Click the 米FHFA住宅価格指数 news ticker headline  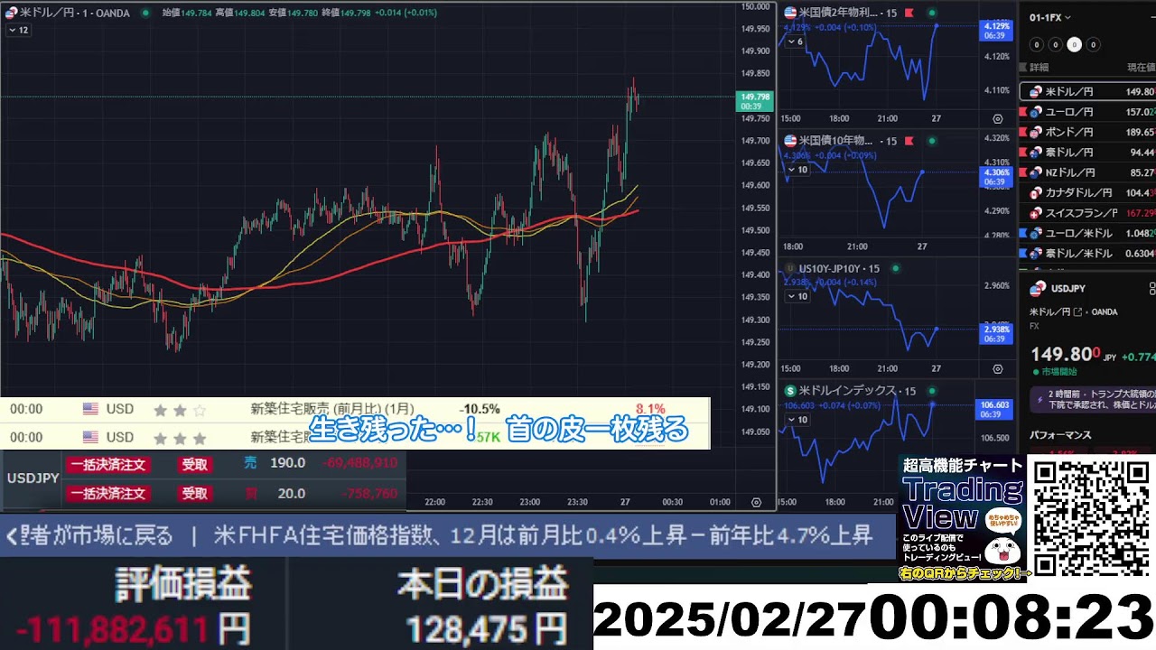click(x=542, y=536)
